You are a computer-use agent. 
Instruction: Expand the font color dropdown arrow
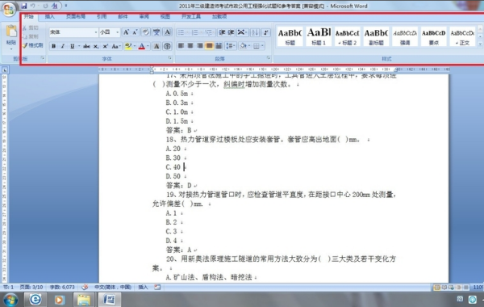pyautogui.click(x=148, y=46)
